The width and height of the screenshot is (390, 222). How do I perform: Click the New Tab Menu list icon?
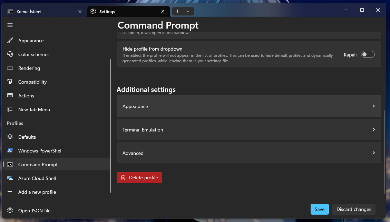(10, 109)
